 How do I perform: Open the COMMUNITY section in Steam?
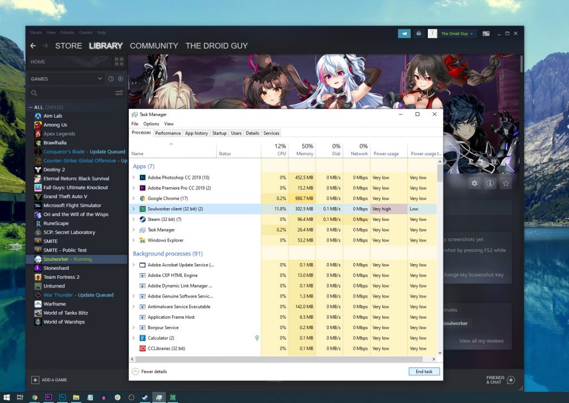click(154, 46)
